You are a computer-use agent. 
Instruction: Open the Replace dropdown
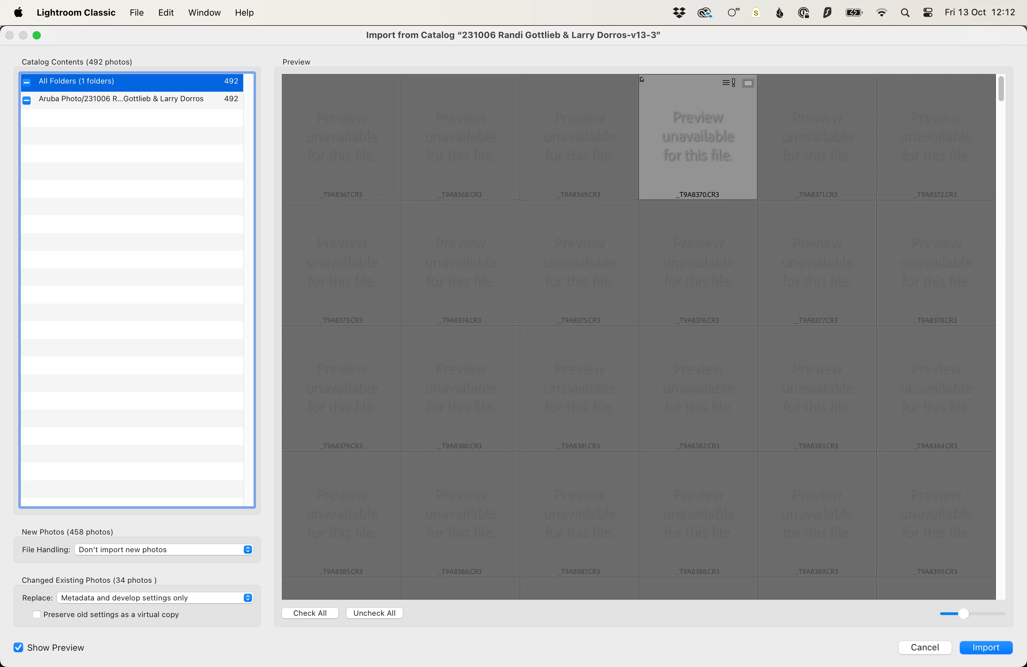pos(155,597)
